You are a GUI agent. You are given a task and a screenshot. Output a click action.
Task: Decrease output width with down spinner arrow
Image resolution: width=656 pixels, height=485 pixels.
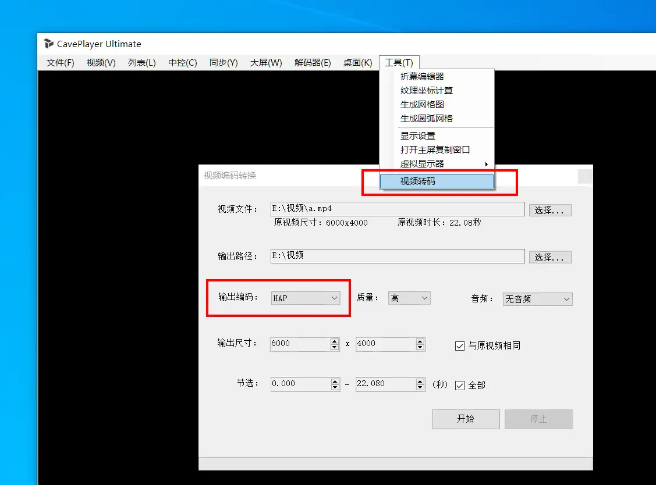pos(334,347)
